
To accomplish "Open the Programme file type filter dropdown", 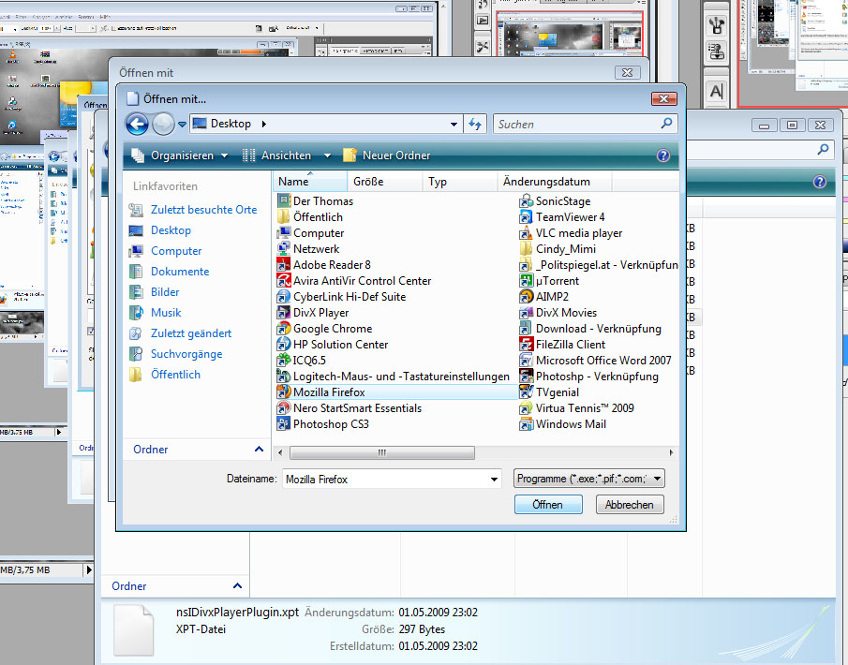I will point(589,479).
